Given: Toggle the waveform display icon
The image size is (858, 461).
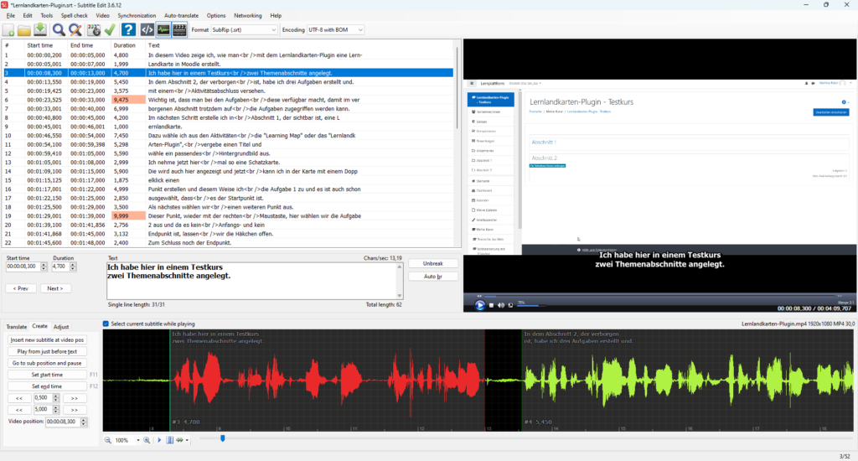Looking at the screenshot, I should pos(163,30).
